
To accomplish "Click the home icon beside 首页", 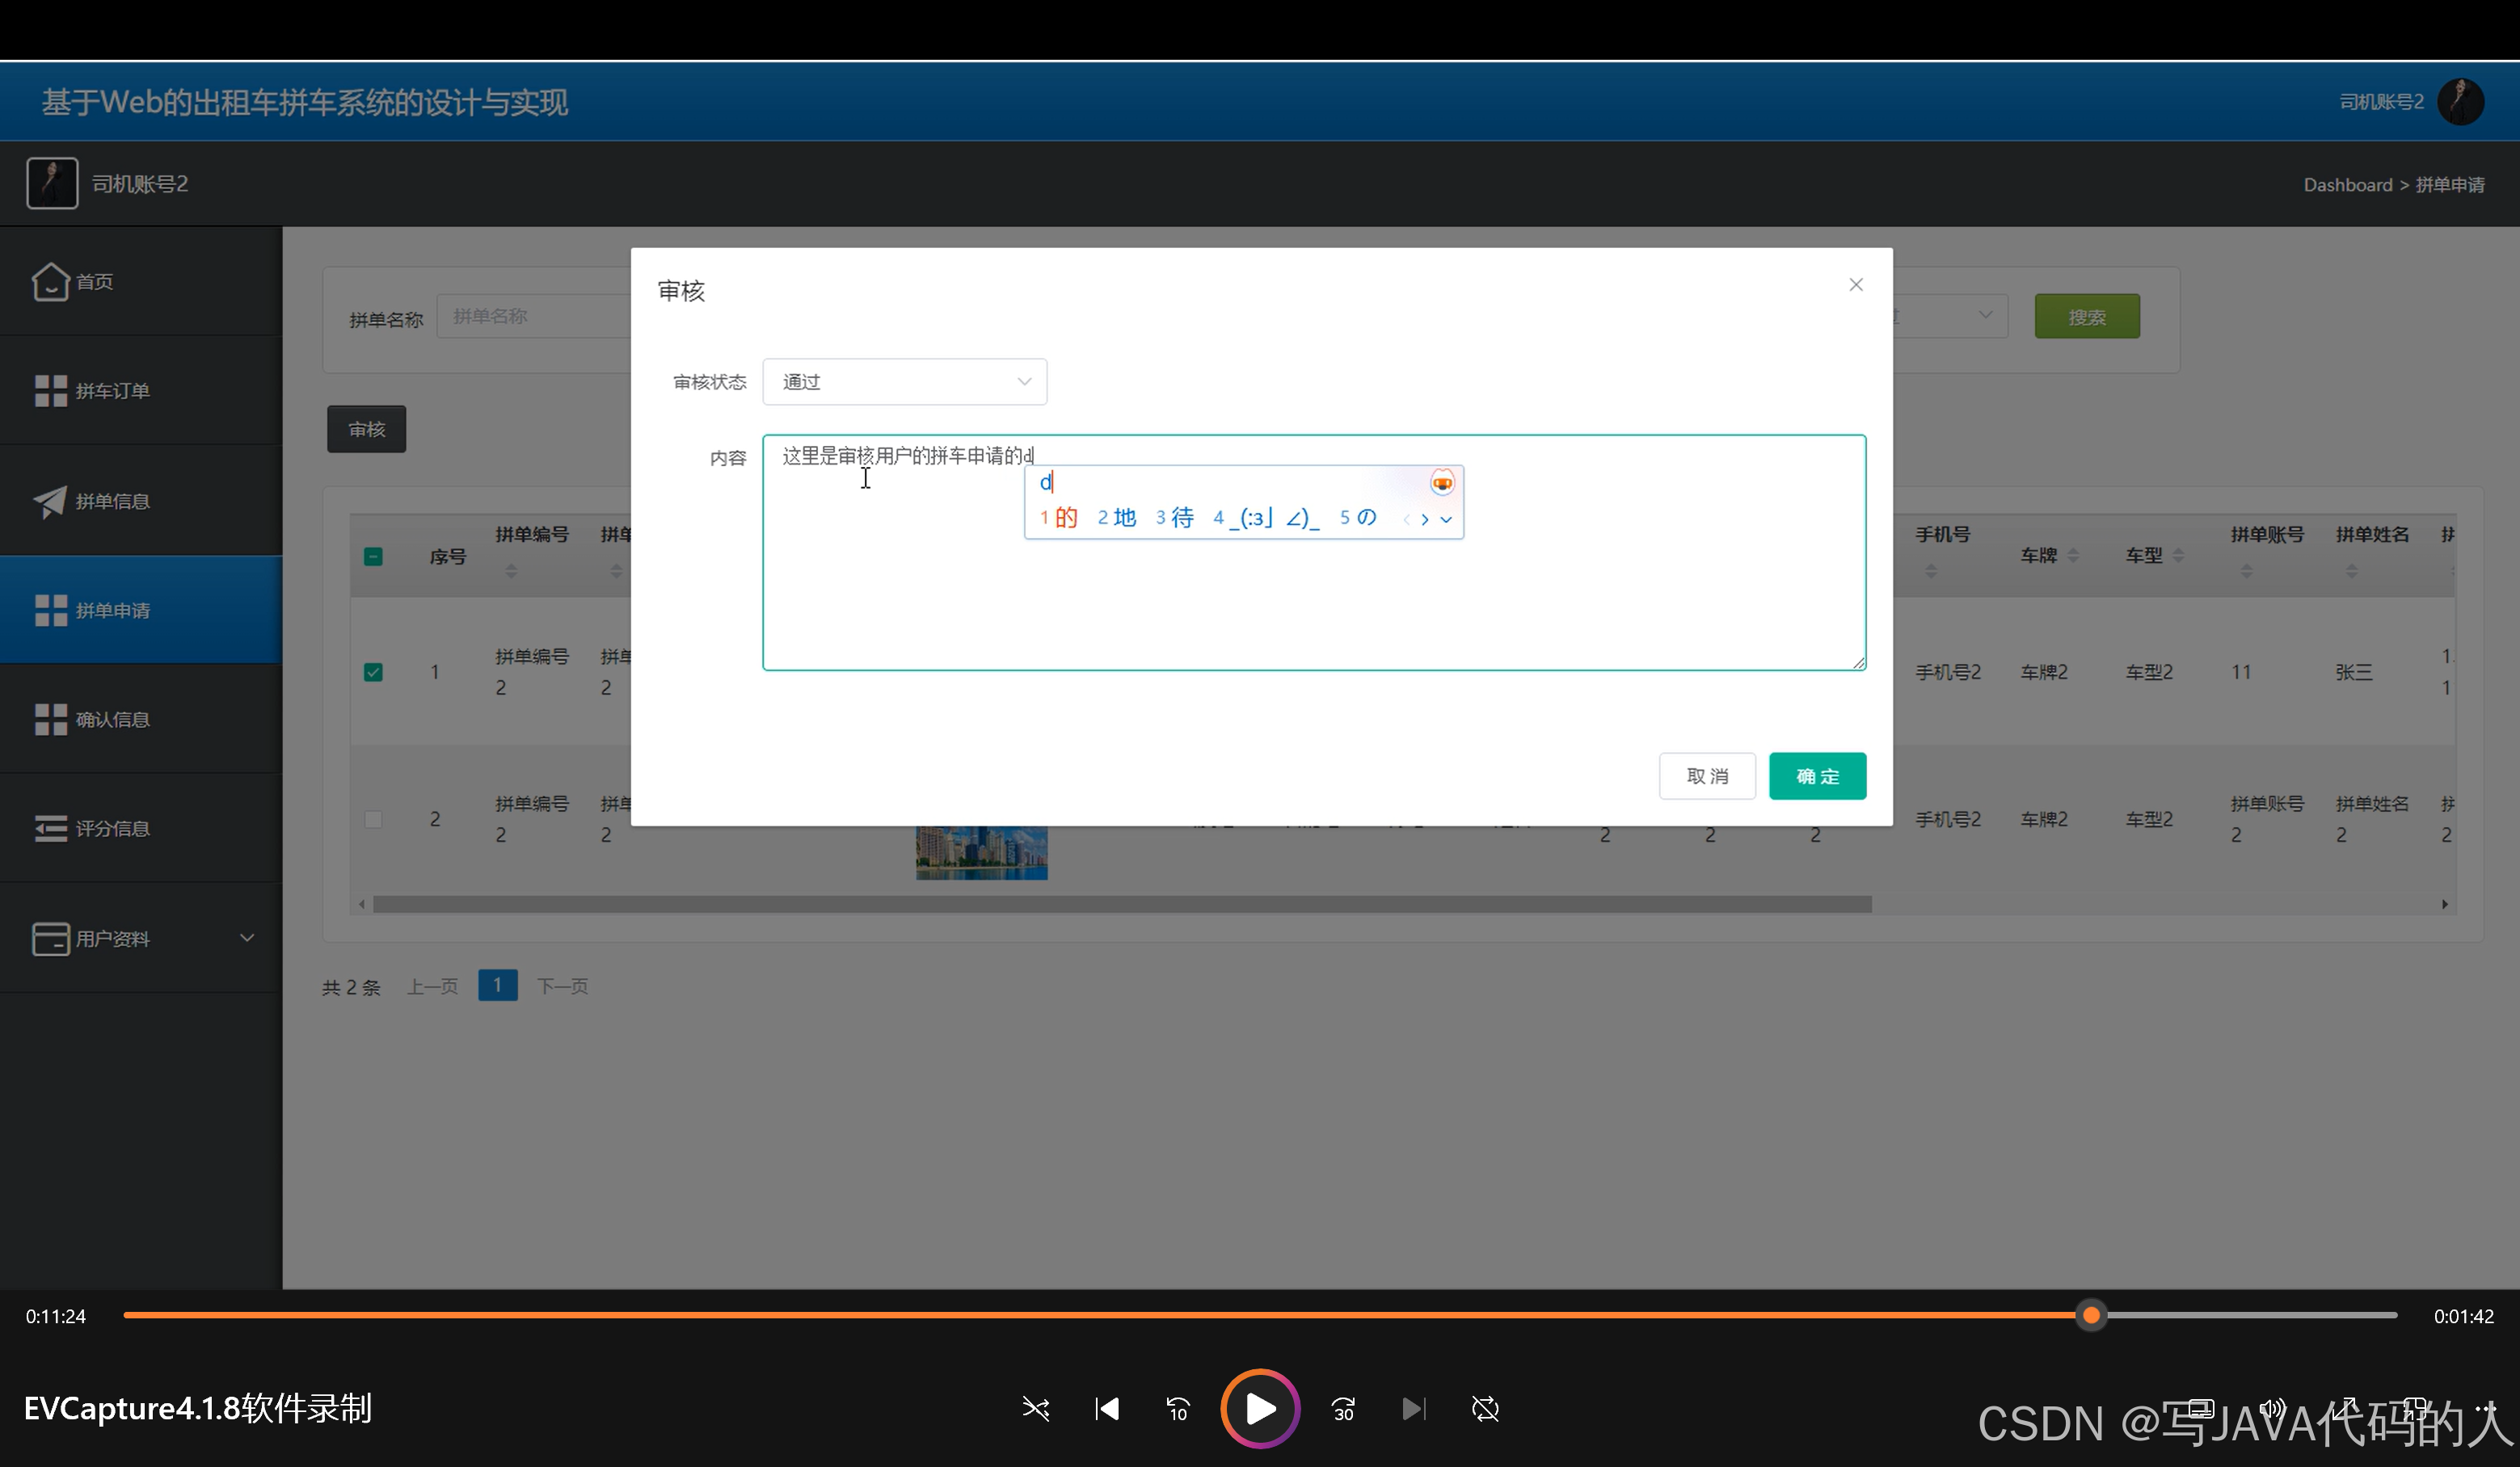I will pyautogui.click(x=50, y=281).
